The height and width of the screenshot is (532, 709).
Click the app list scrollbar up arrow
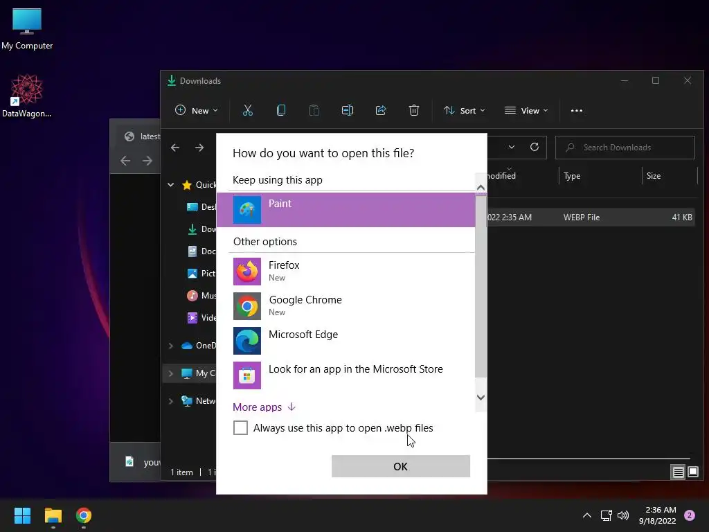pos(481,187)
